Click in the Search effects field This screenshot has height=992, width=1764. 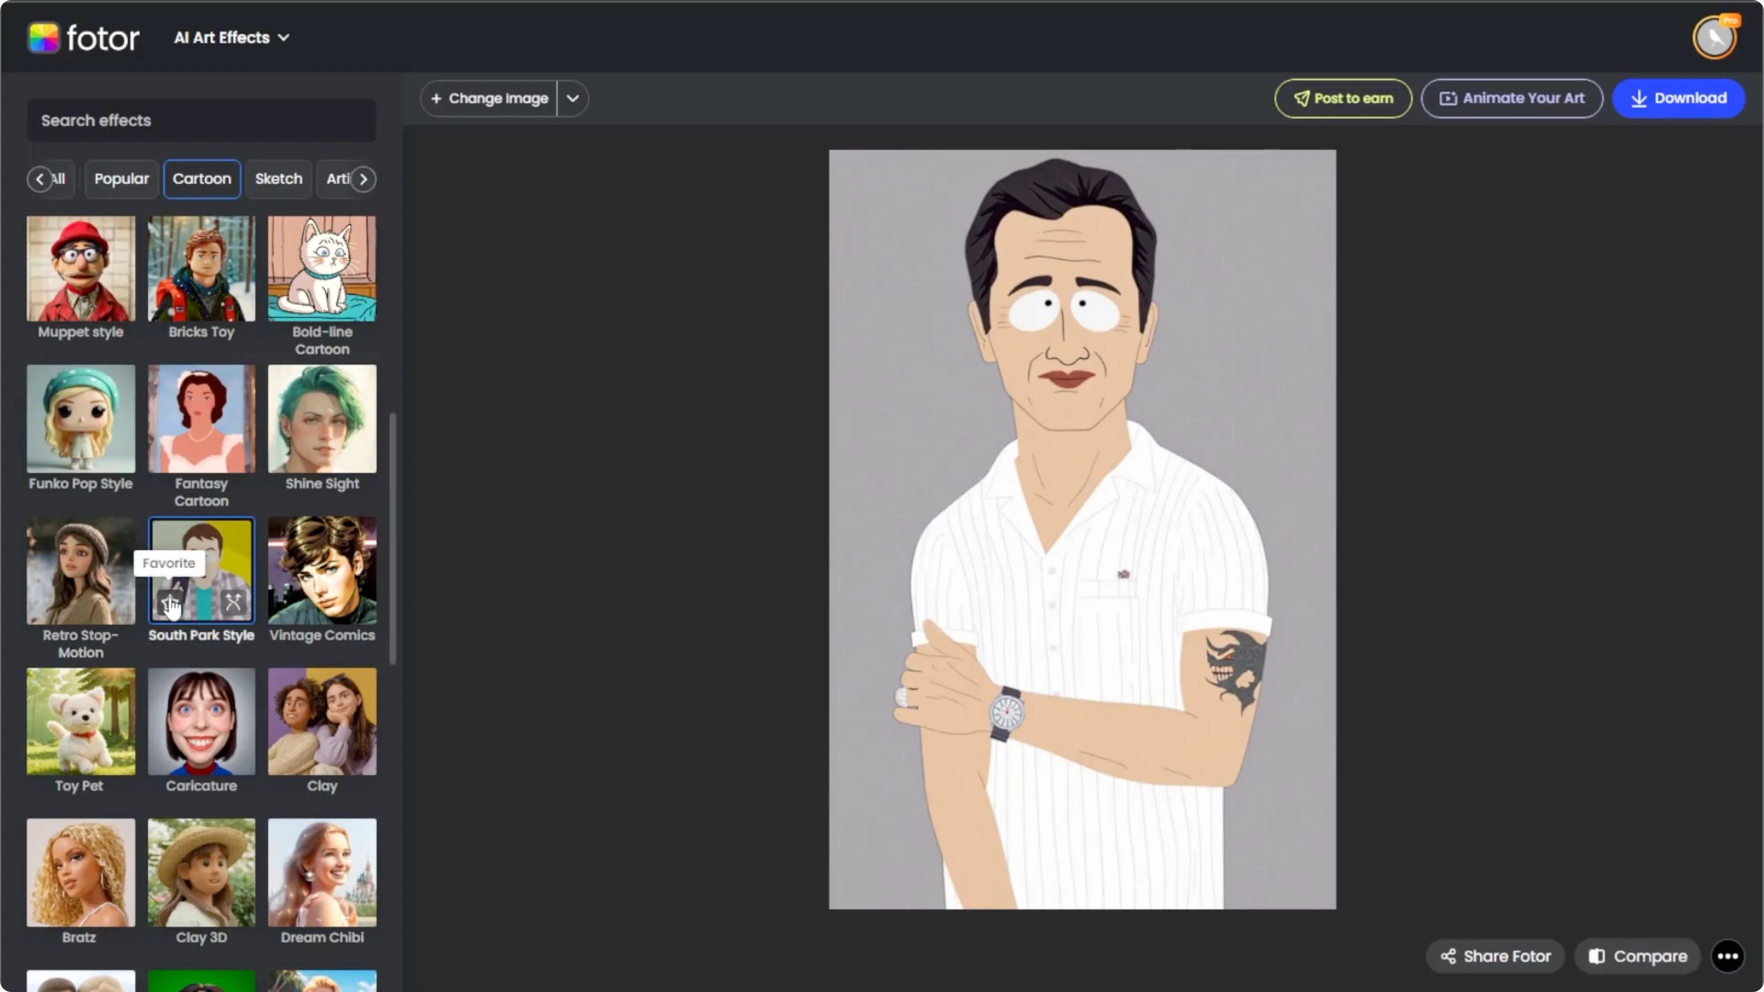[x=201, y=120]
